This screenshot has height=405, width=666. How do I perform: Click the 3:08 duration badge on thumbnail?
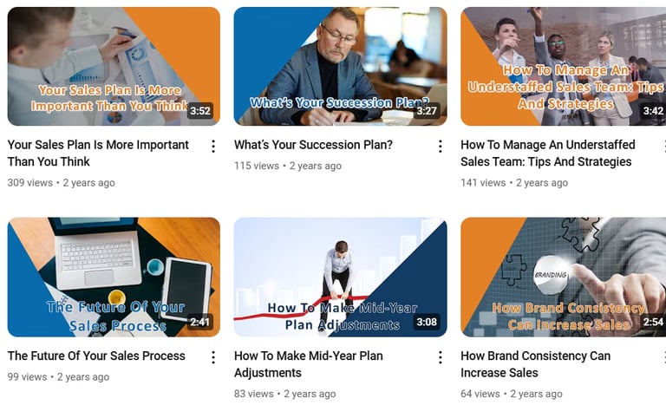(x=427, y=322)
